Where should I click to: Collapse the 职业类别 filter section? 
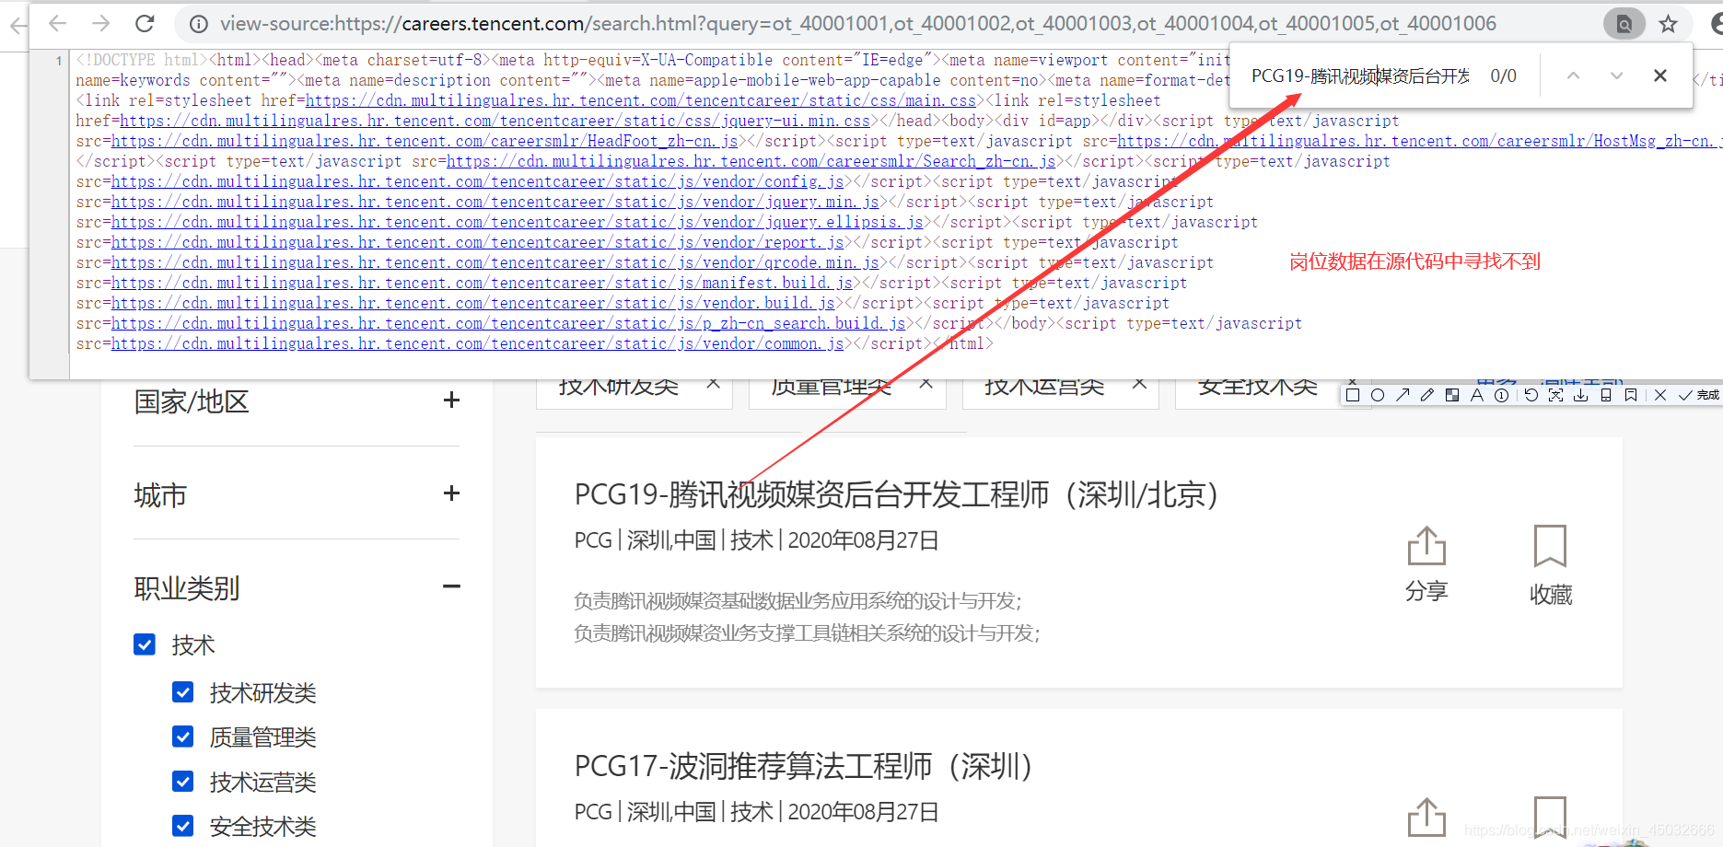pos(451,586)
